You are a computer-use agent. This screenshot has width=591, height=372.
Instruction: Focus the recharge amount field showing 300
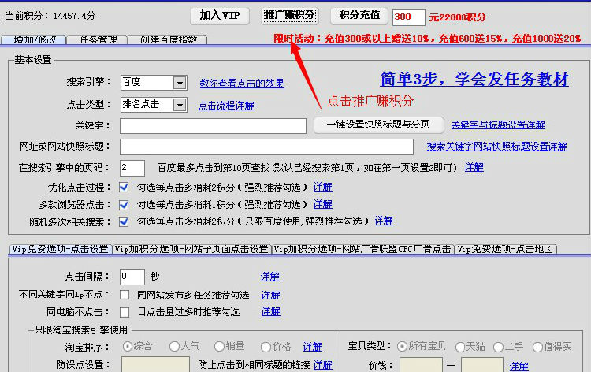tap(409, 17)
